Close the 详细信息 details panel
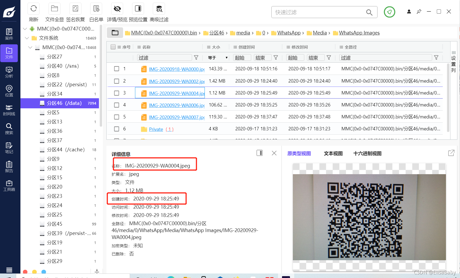Image resolution: width=460 pixels, height=278 pixels. coord(274,153)
